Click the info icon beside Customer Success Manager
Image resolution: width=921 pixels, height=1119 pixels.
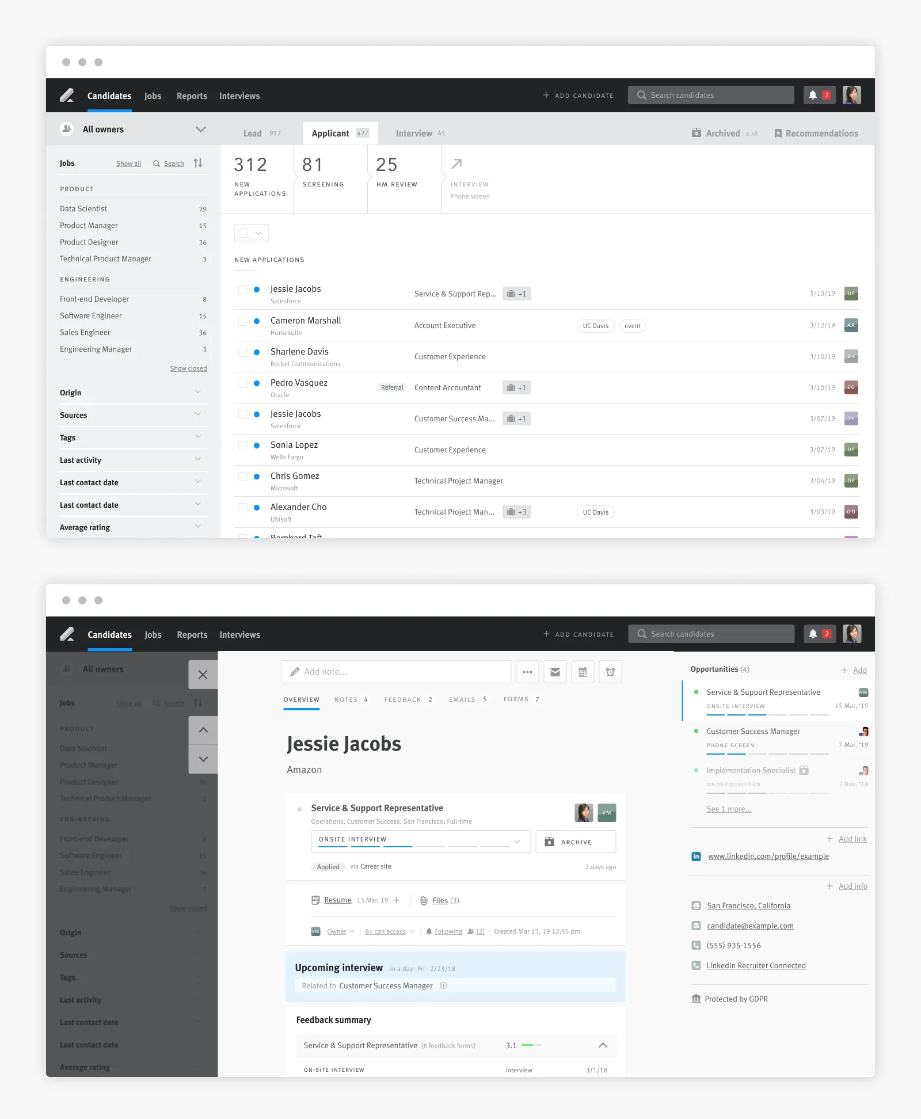(443, 985)
